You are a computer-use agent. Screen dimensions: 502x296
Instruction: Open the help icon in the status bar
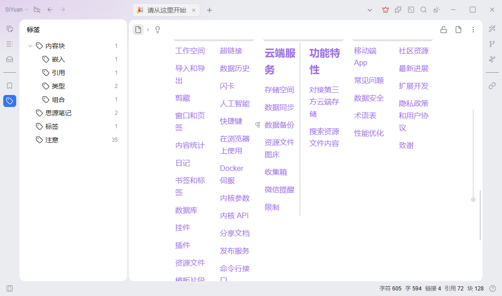[x=493, y=288]
